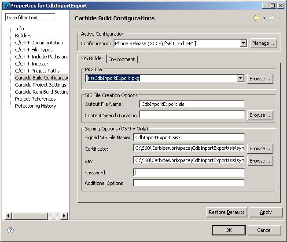Select Project References tree item
Viewport: 287px width, 242px height.
point(35,99)
